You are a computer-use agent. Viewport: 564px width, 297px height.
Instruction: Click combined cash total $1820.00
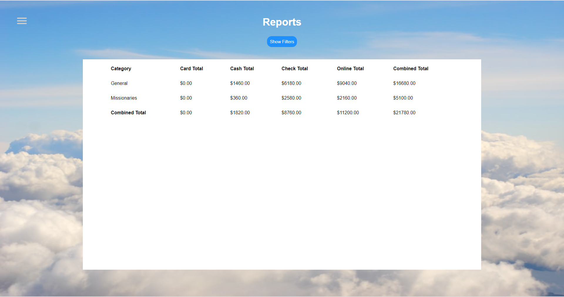click(240, 113)
